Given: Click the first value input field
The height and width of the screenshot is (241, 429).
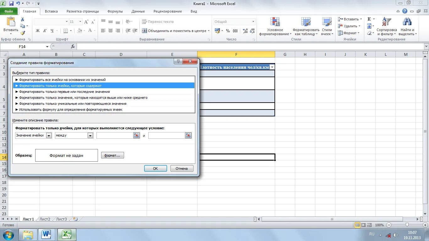Looking at the screenshot, I should (115, 135).
